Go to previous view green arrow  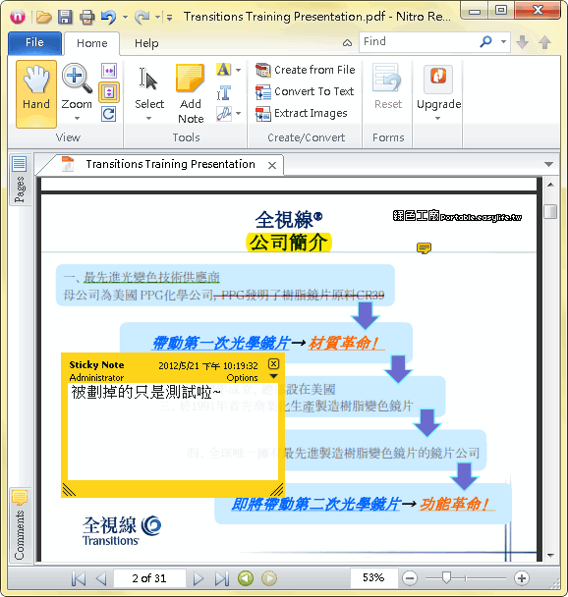(246, 578)
